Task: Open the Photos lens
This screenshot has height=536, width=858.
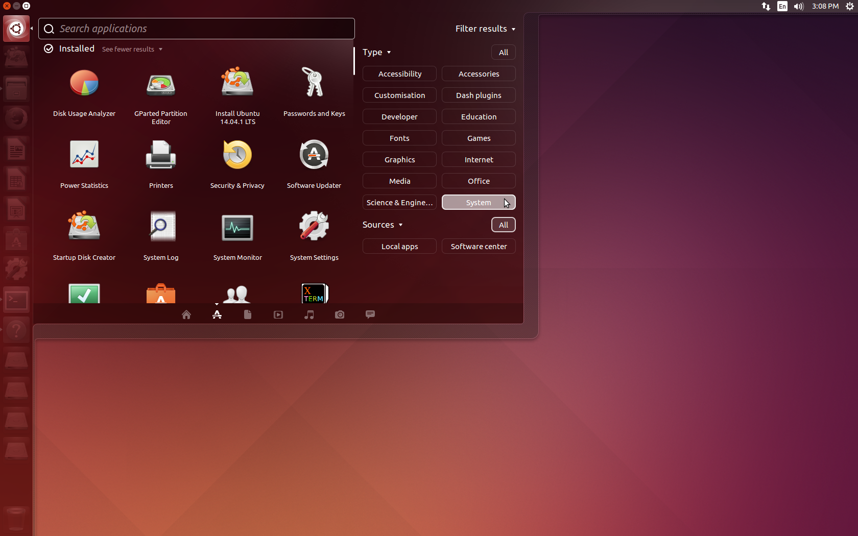Action: click(x=339, y=314)
